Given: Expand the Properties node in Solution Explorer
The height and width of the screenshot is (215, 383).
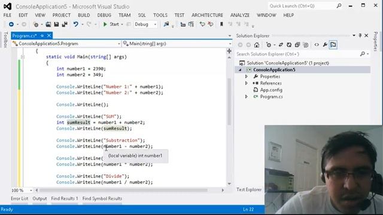Looking at the screenshot, I should (x=246, y=76).
